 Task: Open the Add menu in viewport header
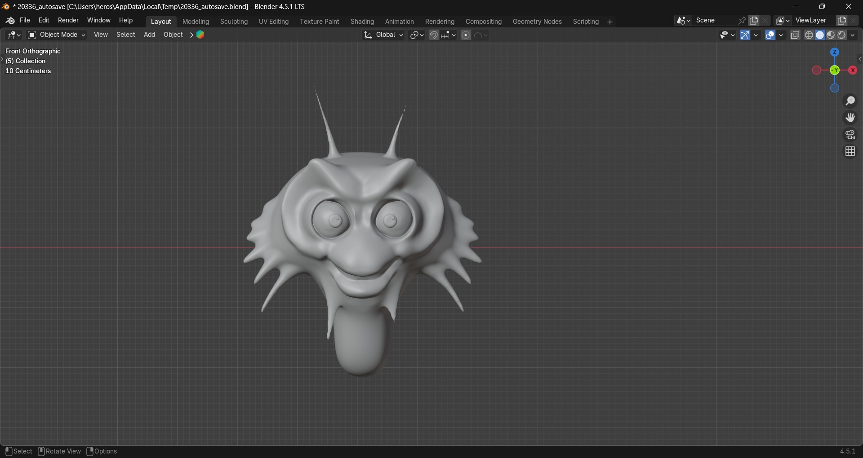point(149,35)
